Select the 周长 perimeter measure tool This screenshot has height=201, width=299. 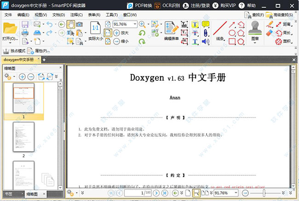(283, 33)
